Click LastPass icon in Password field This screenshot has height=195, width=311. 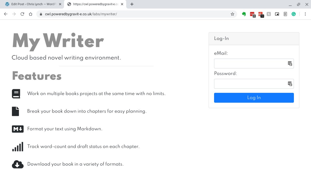pos(290,84)
